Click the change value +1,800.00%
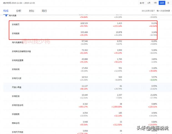Image resolution: width=172 pixels, height=134 pixels. tap(117, 107)
